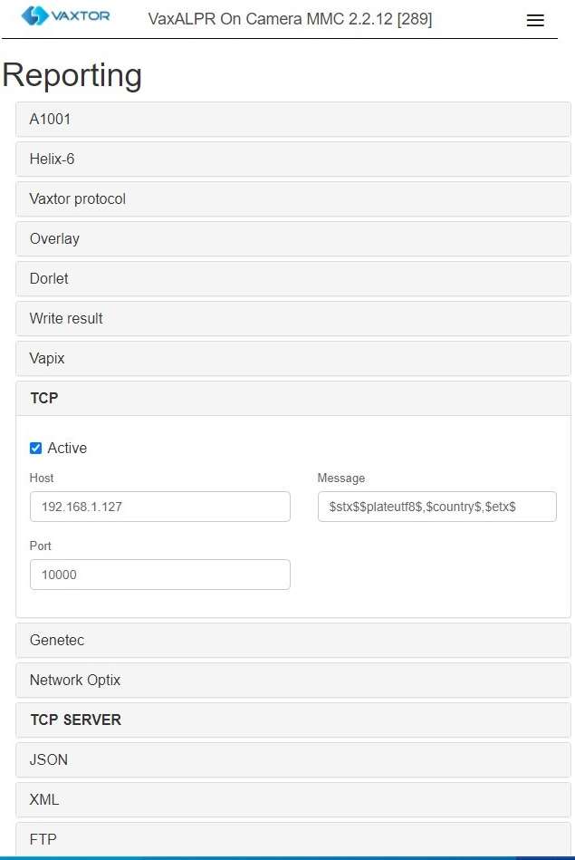The width and height of the screenshot is (575, 860).
Task: Expand the TCP SERVER section
Action: [287, 720]
